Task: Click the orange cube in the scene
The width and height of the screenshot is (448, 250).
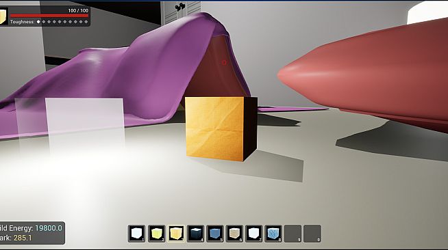Action: coord(221,129)
